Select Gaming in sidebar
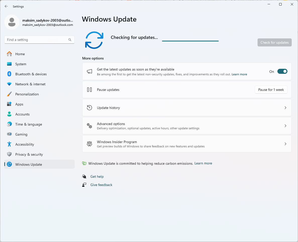 click(x=39, y=134)
